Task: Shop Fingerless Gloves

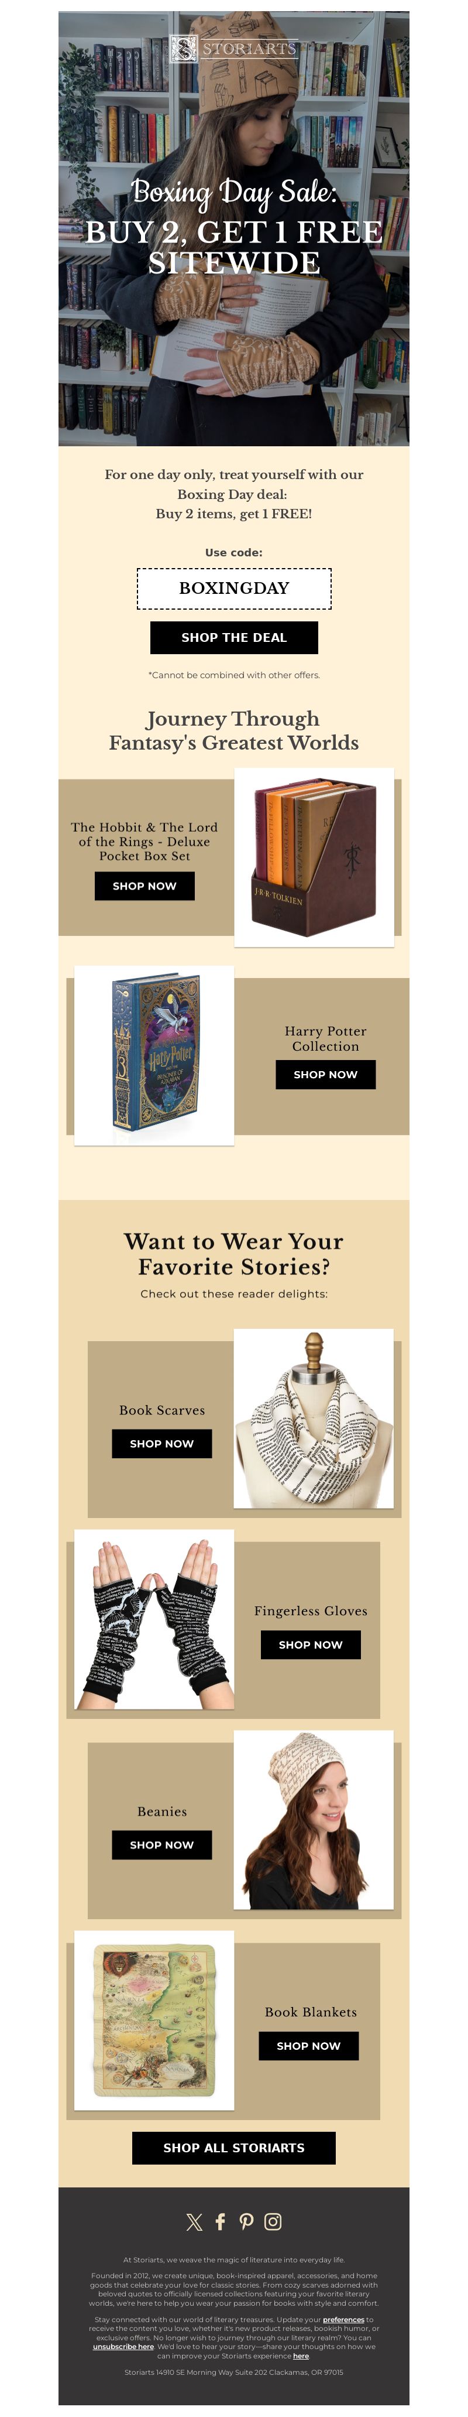Action: pos(311,1644)
